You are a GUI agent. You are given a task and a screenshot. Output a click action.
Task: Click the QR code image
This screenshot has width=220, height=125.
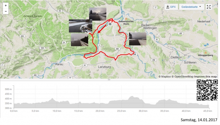(207, 90)
